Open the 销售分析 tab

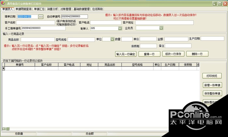pos(52,9)
